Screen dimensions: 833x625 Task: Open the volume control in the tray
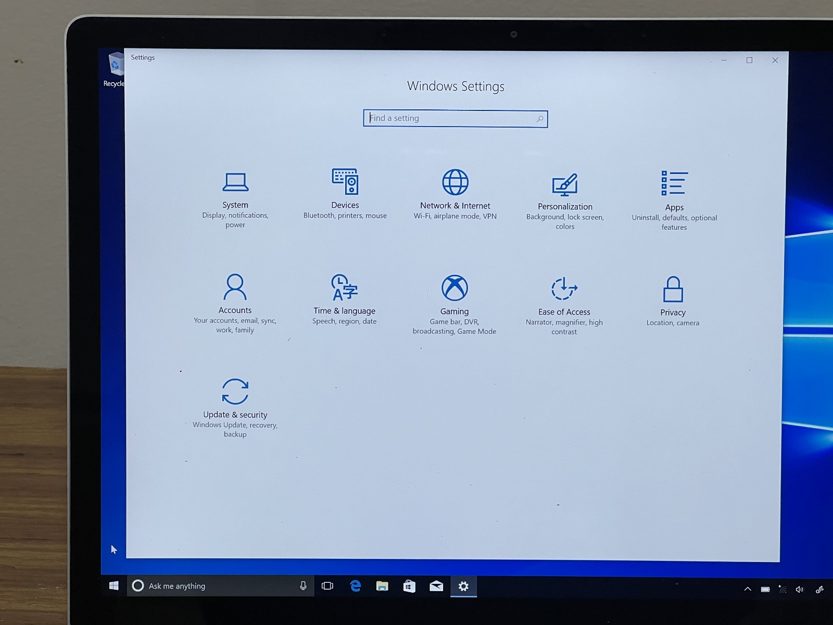tap(800, 590)
